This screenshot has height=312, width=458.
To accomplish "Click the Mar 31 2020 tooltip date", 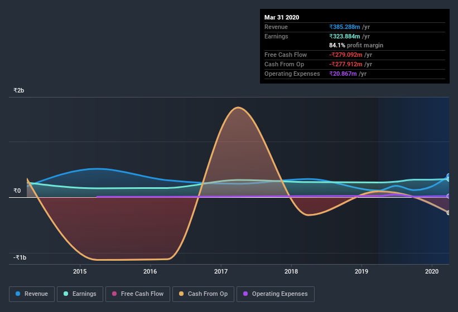I will 282,17.
